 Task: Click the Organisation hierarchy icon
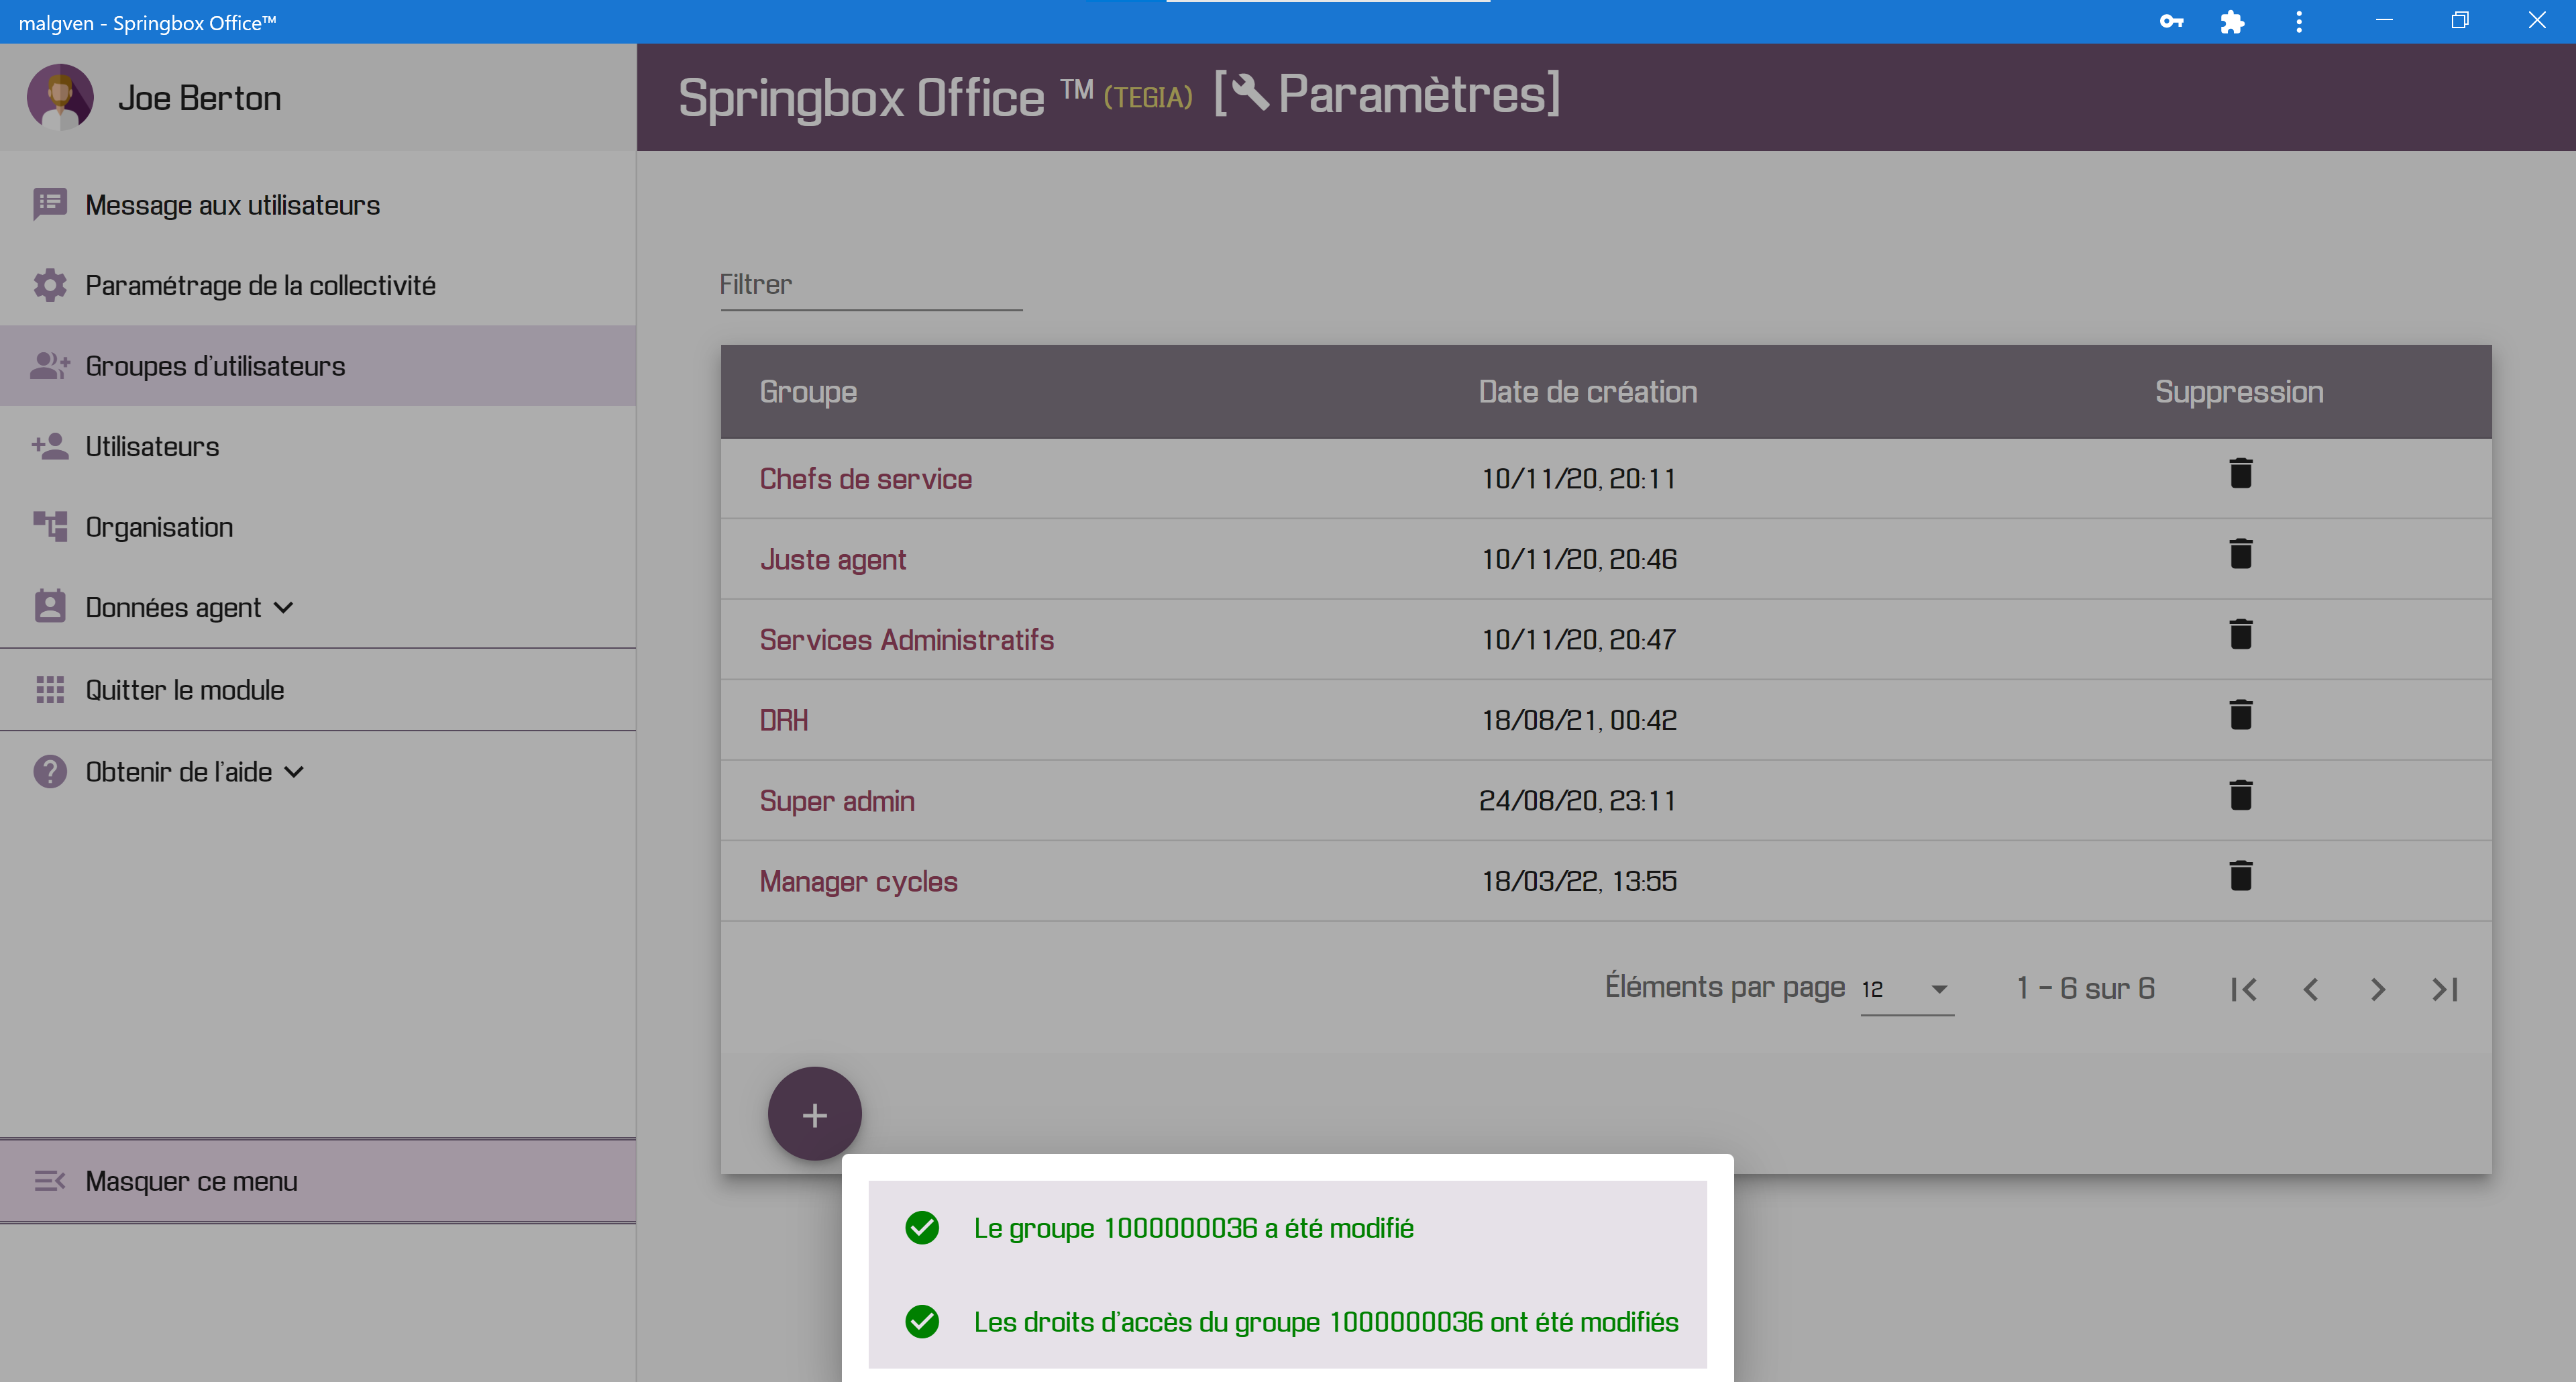[x=50, y=526]
